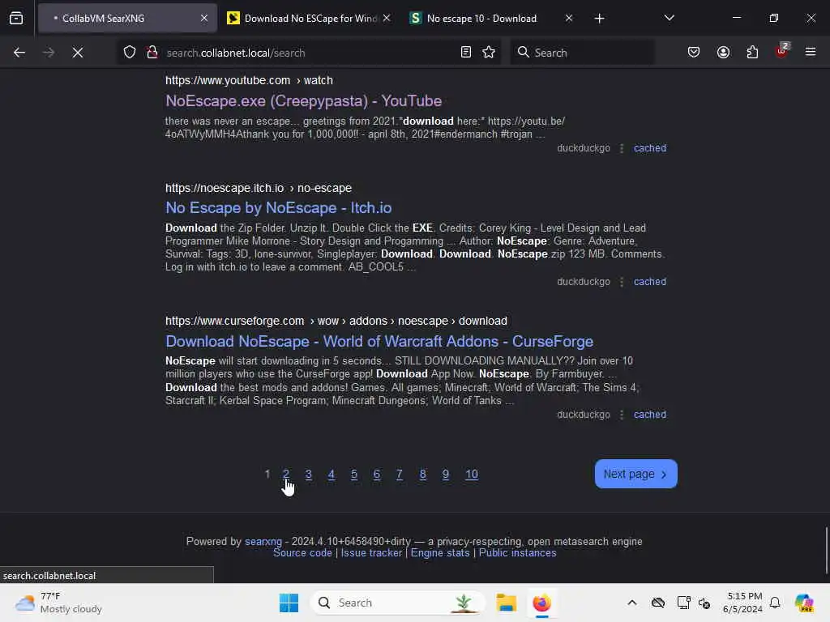Open Firefox from the taskbar
The width and height of the screenshot is (830, 622).
(542, 603)
